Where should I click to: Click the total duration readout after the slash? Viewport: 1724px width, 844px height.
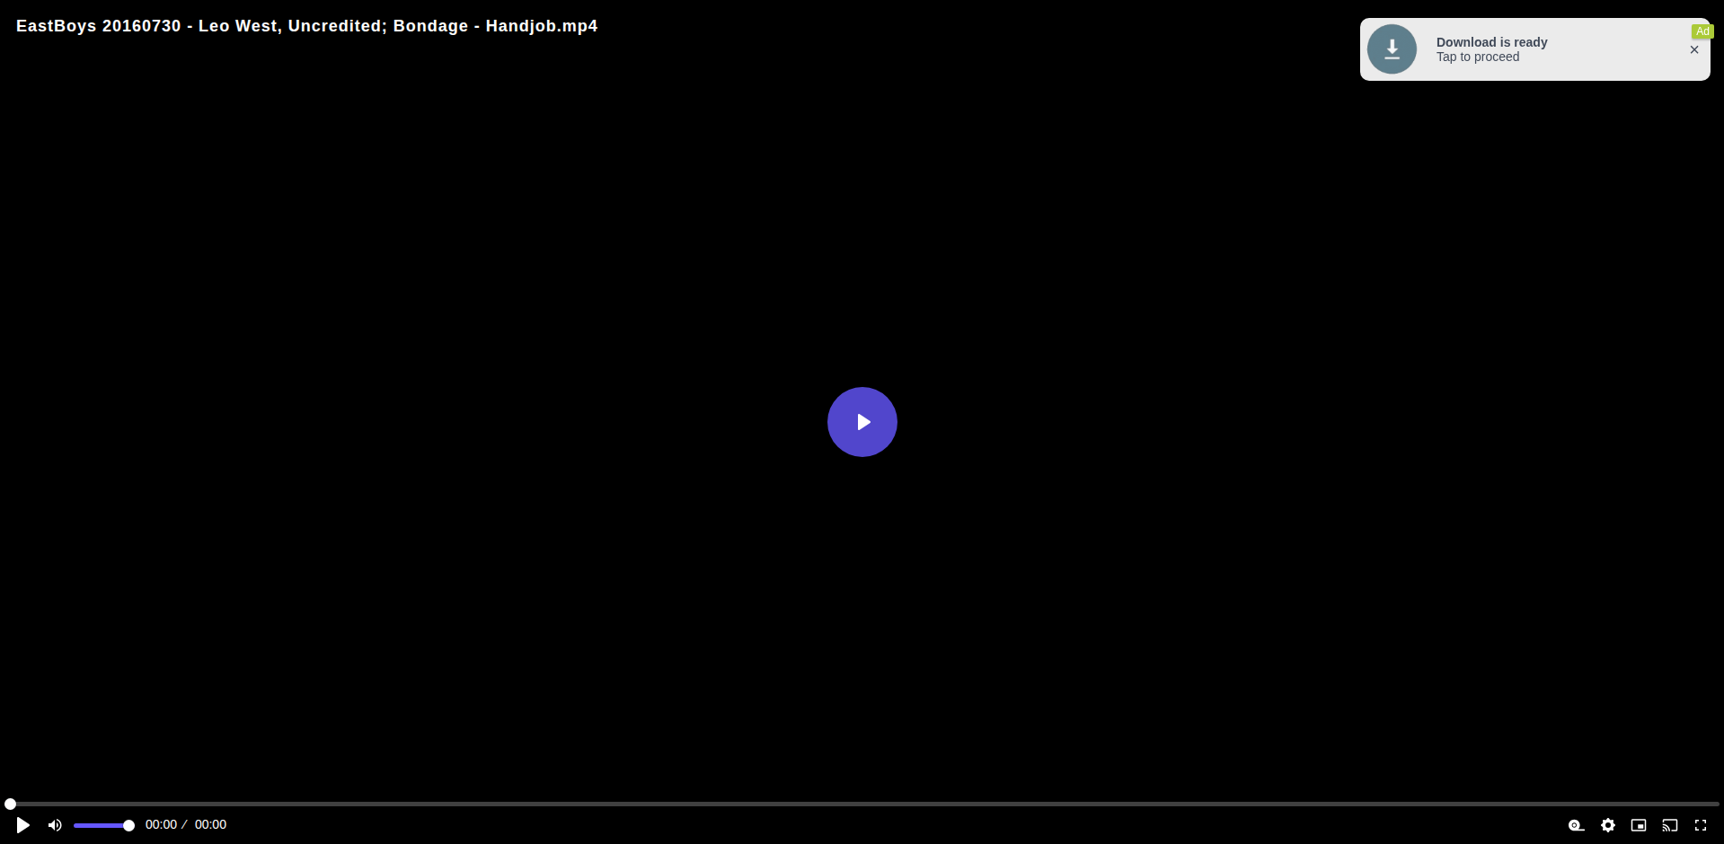pyautogui.click(x=210, y=824)
